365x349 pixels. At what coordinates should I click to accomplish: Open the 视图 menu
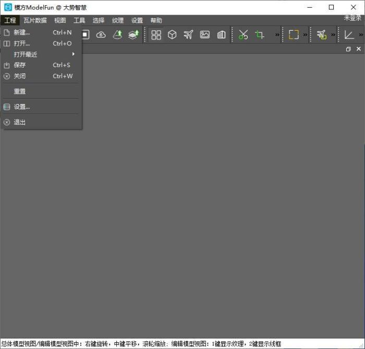60,20
